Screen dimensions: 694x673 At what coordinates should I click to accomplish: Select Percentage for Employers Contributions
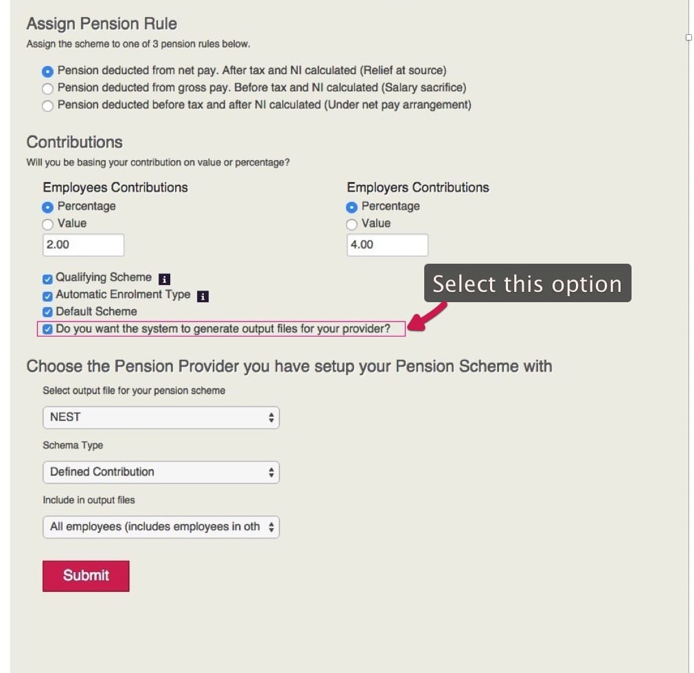pos(352,207)
